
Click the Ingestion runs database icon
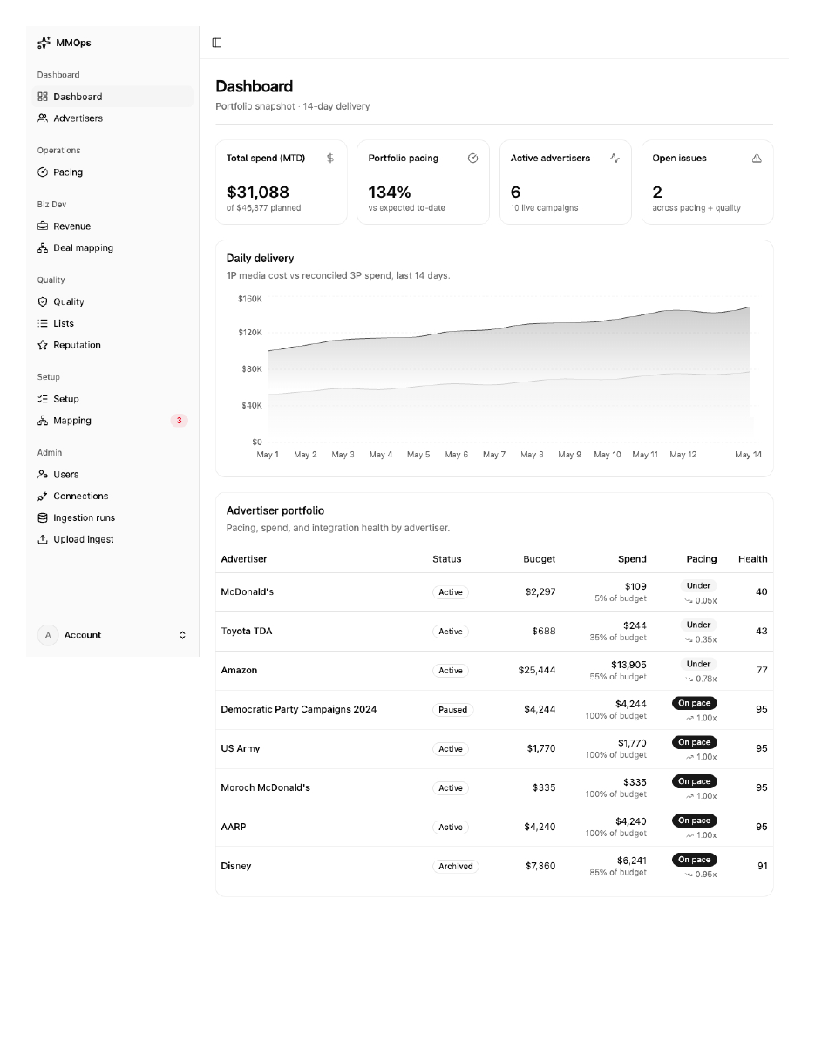(x=43, y=517)
